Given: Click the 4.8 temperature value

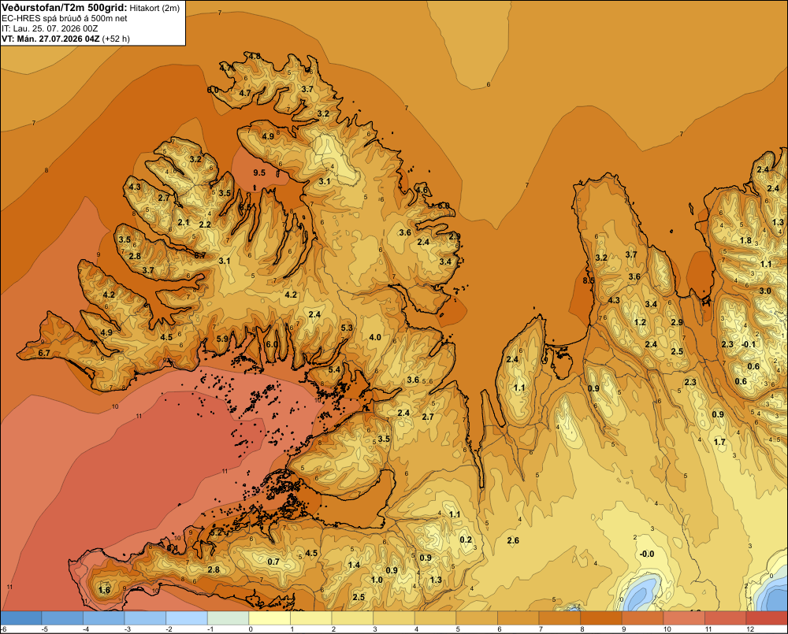Looking at the screenshot, I should pyautogui.click(x=255, y=56).
